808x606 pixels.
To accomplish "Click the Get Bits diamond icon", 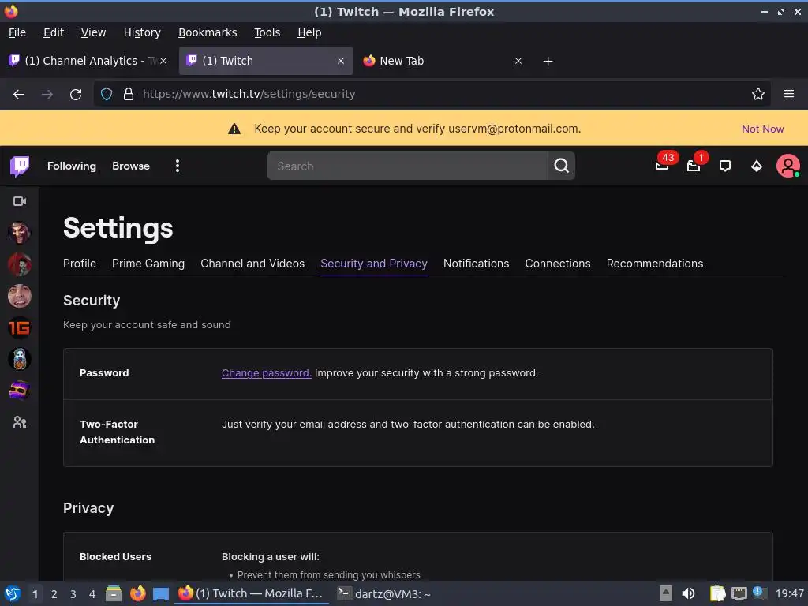I will pos(757,166).
